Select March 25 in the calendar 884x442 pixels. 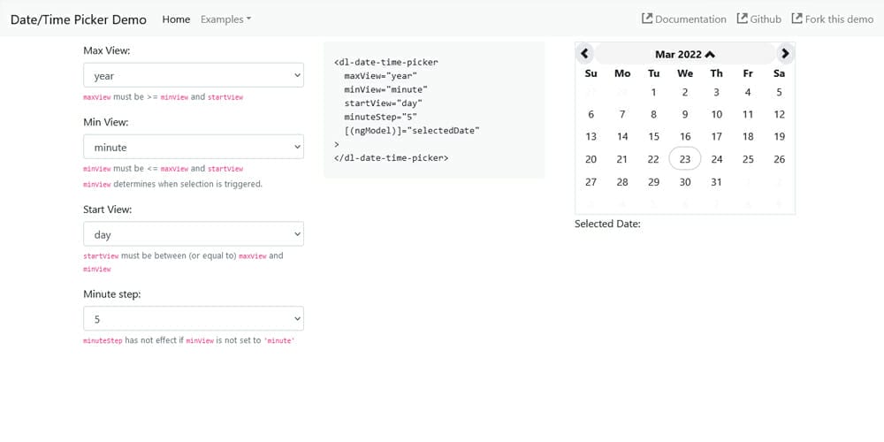pos(748,159)
